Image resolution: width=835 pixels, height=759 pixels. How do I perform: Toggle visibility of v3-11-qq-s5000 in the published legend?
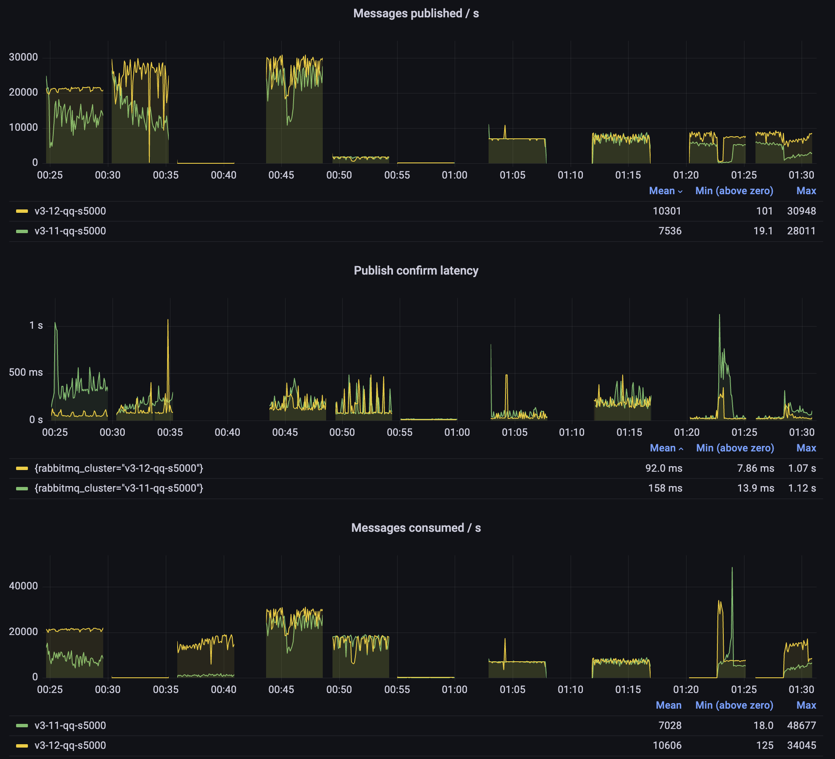(70, 231)
